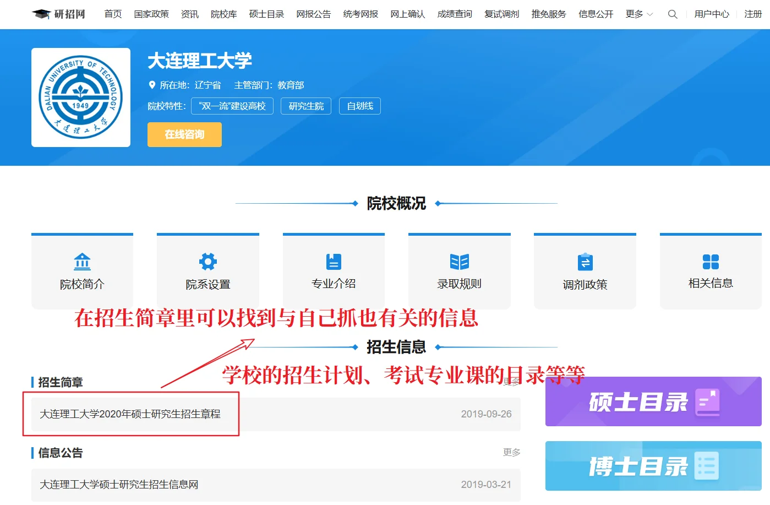Click the 录取规则 card label
Image resolution: width=770 pixels, height=505 pixels.
pos(460,284)
